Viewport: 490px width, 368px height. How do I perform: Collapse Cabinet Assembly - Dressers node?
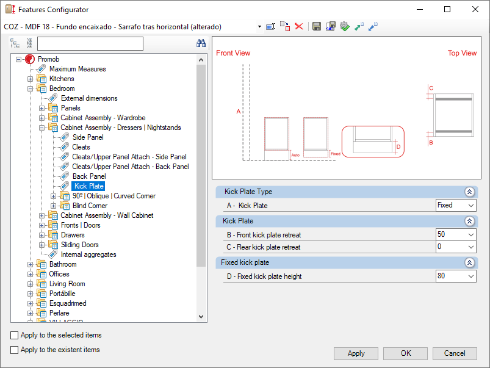click(41, 128)
